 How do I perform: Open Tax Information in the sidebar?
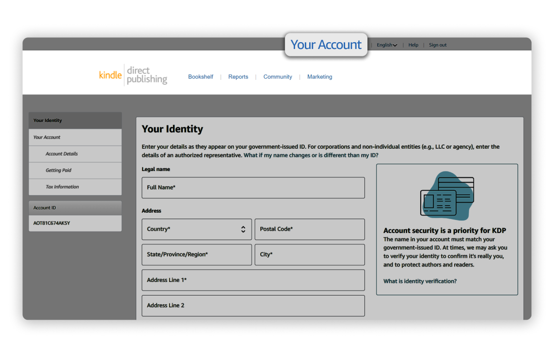tap(75, 187)
